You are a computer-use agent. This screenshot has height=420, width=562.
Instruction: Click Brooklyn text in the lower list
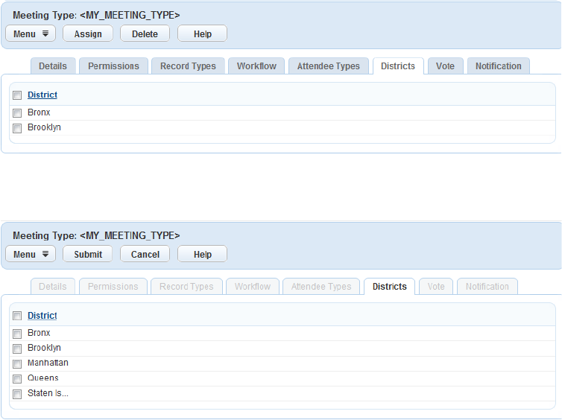(45, 348)
